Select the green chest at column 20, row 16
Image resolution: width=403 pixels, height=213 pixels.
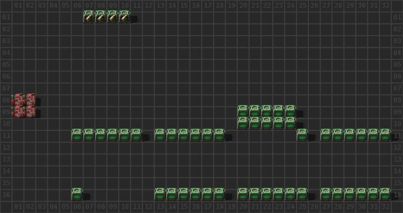(x=243, y=194)
